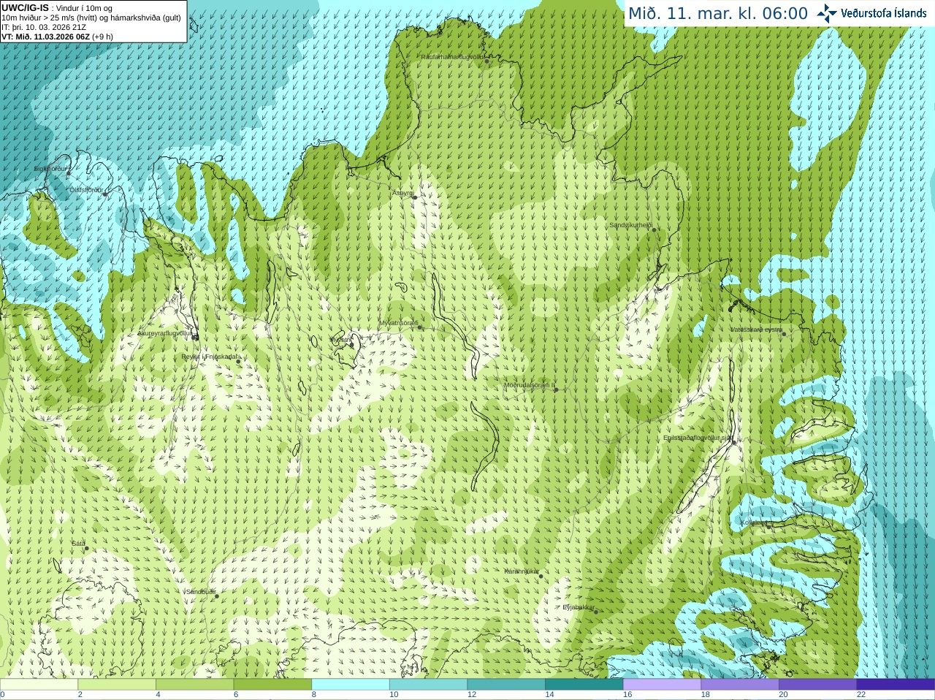The height and width of the screenshot is (700, 935).
Task: Click the 'VT: Mið. 11.03.2026 06Z (+9 h)' line
Action: 58,37
